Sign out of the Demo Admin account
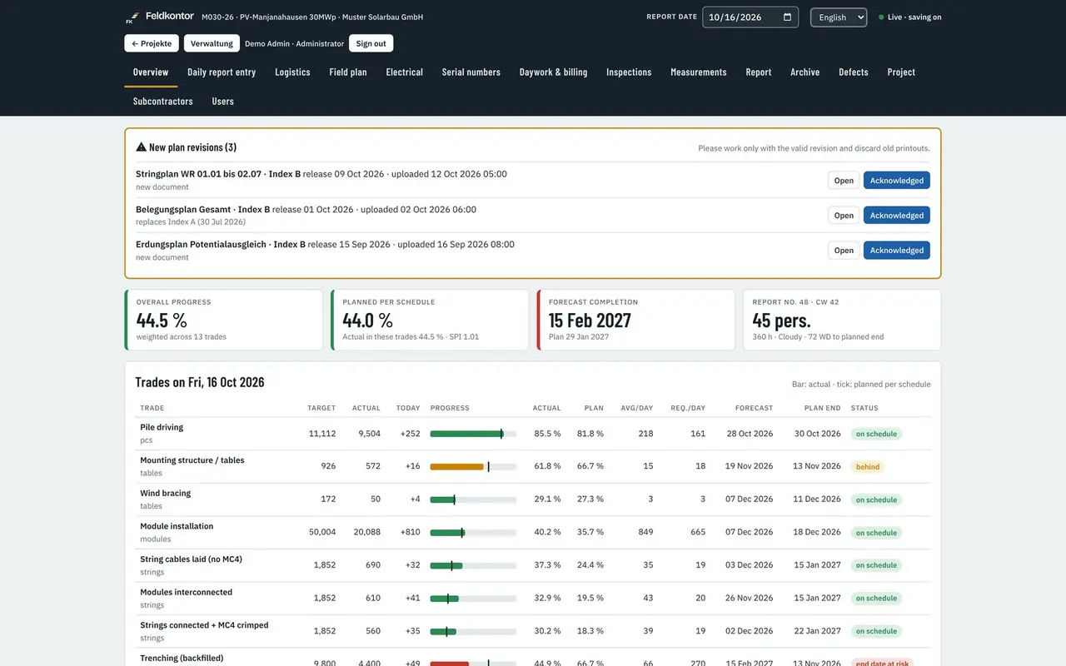The height and width of the screenshot is (666, 1066). click(x=371, y=43)
